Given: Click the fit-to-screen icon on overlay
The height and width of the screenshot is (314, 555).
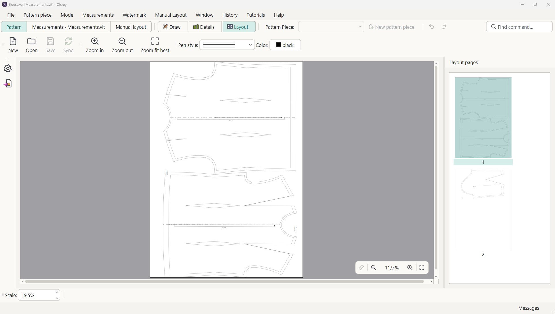Looking at the screenshot, I should (x=422, y=268).
